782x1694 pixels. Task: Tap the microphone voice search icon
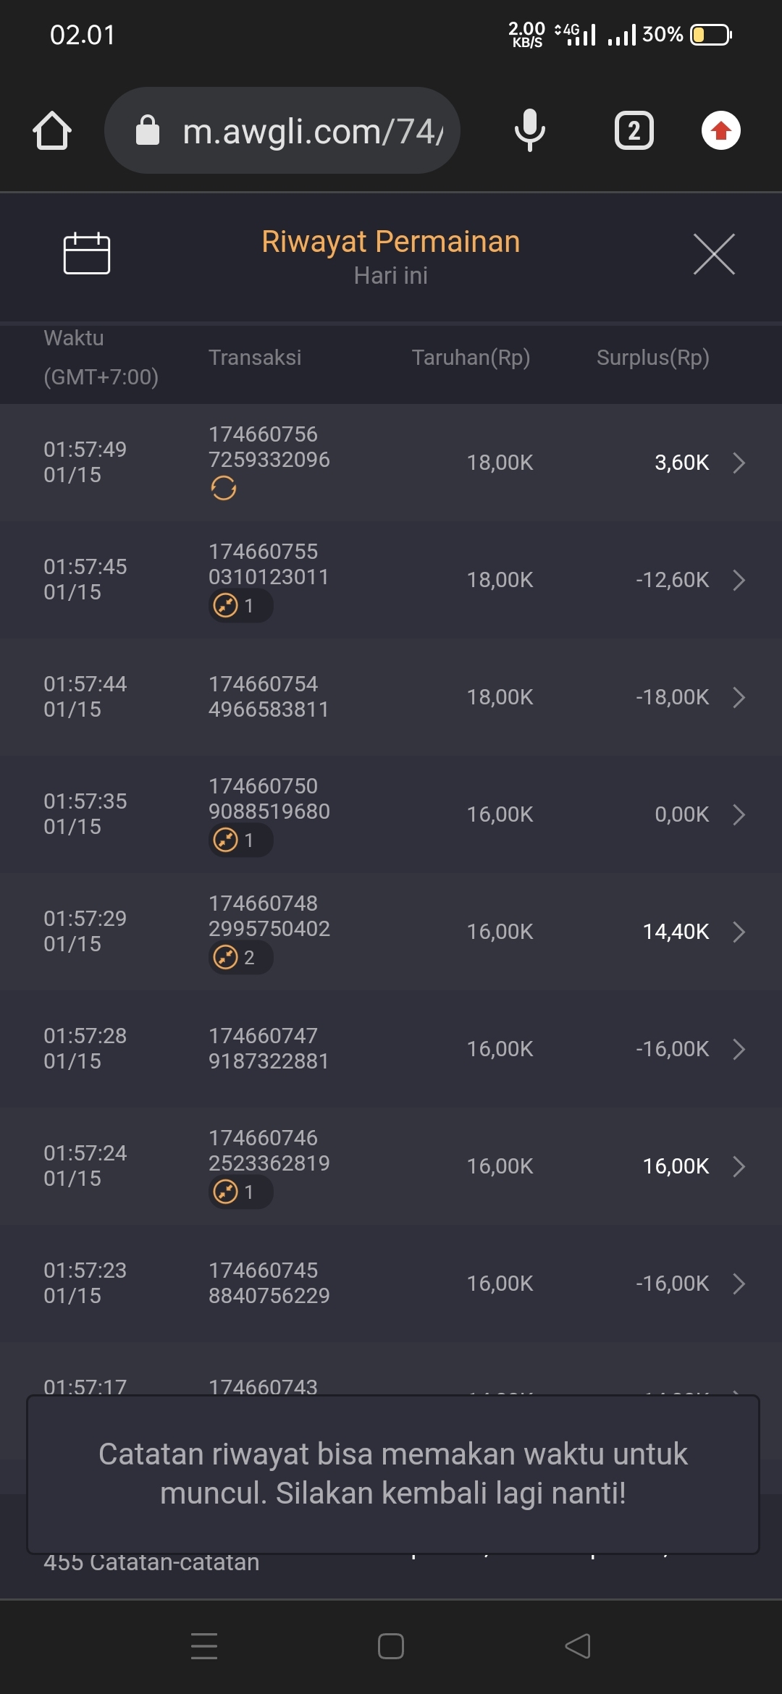pos(530,131)
